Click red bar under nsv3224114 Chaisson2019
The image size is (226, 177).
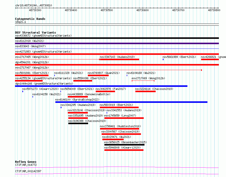point(146,91)
